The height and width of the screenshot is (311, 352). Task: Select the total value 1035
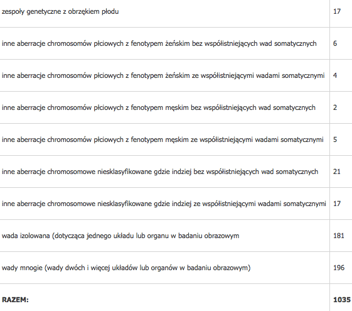point(342,300)
